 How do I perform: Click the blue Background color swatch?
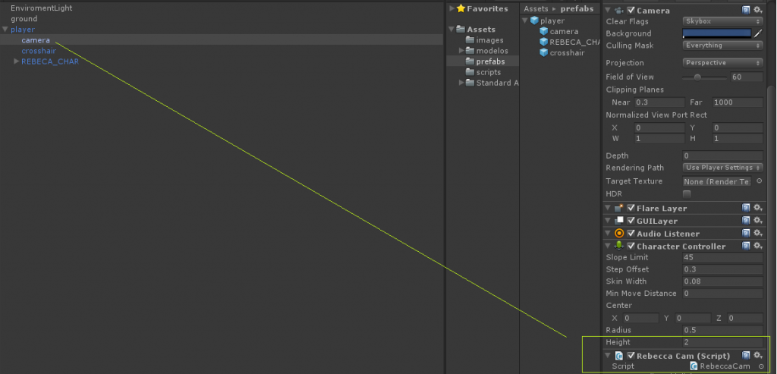pyautogui.click(x=716, y=33)
